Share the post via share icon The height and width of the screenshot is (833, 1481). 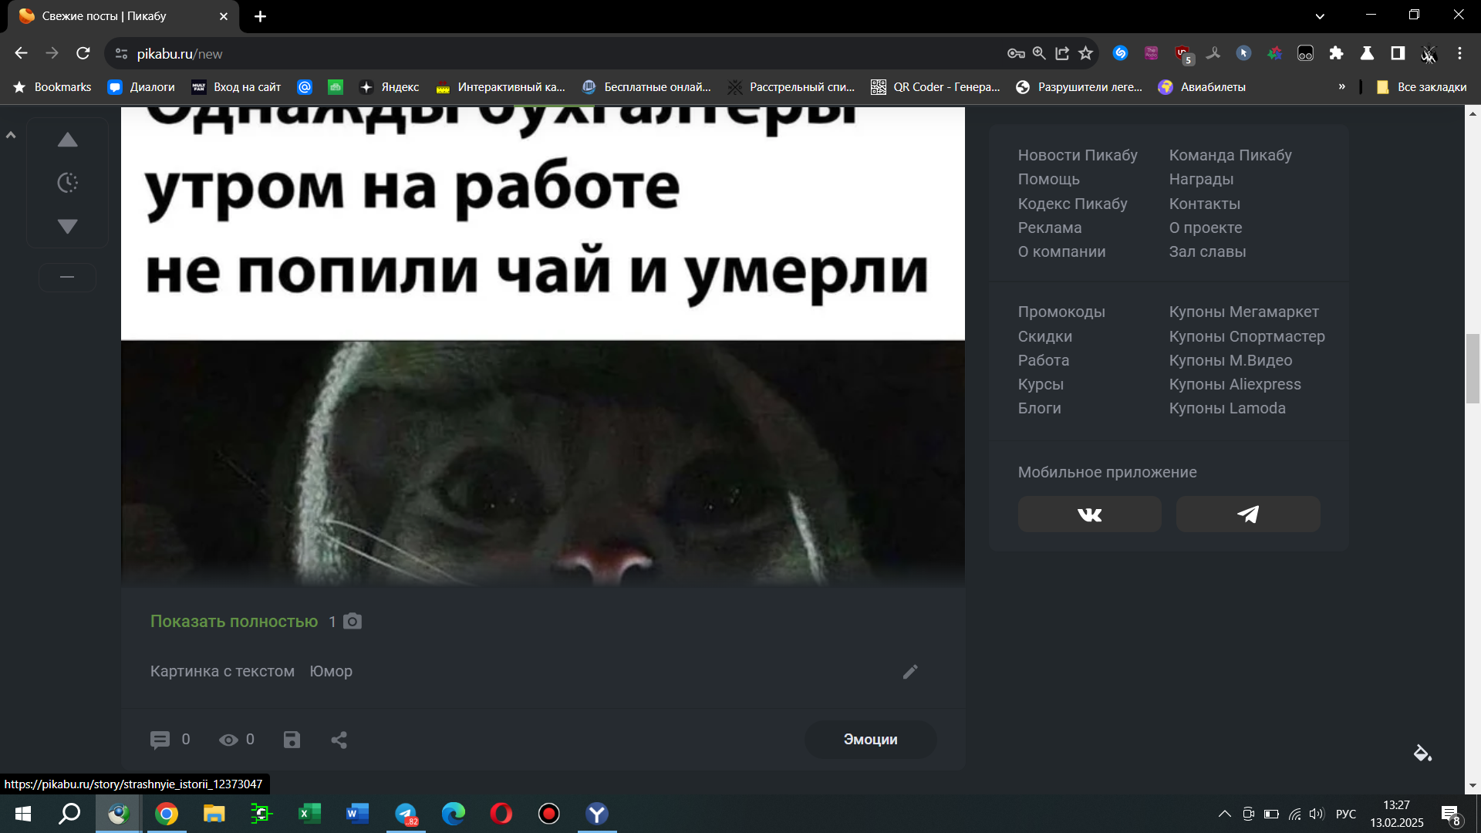pyautogui.click(x=339, y=740)
